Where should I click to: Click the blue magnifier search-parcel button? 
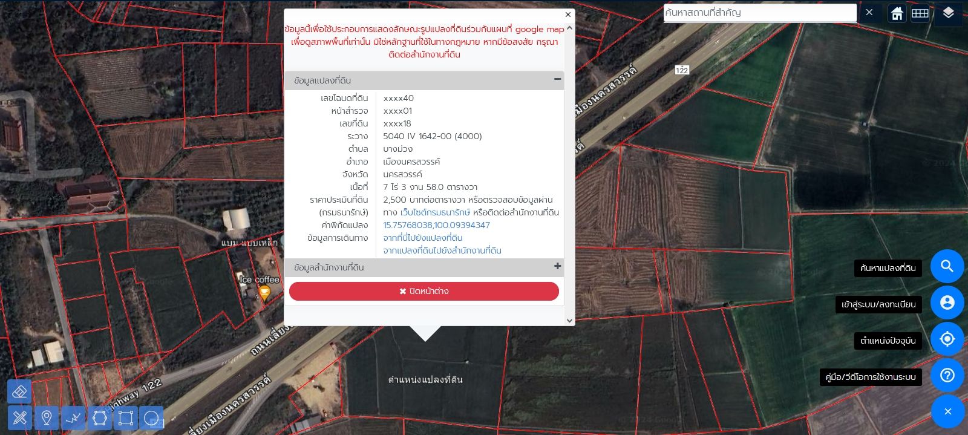[947, 266]
